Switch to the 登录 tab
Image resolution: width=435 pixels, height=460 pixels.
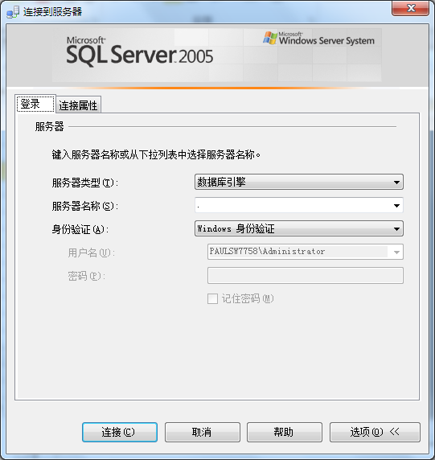(x=35, y=104)
